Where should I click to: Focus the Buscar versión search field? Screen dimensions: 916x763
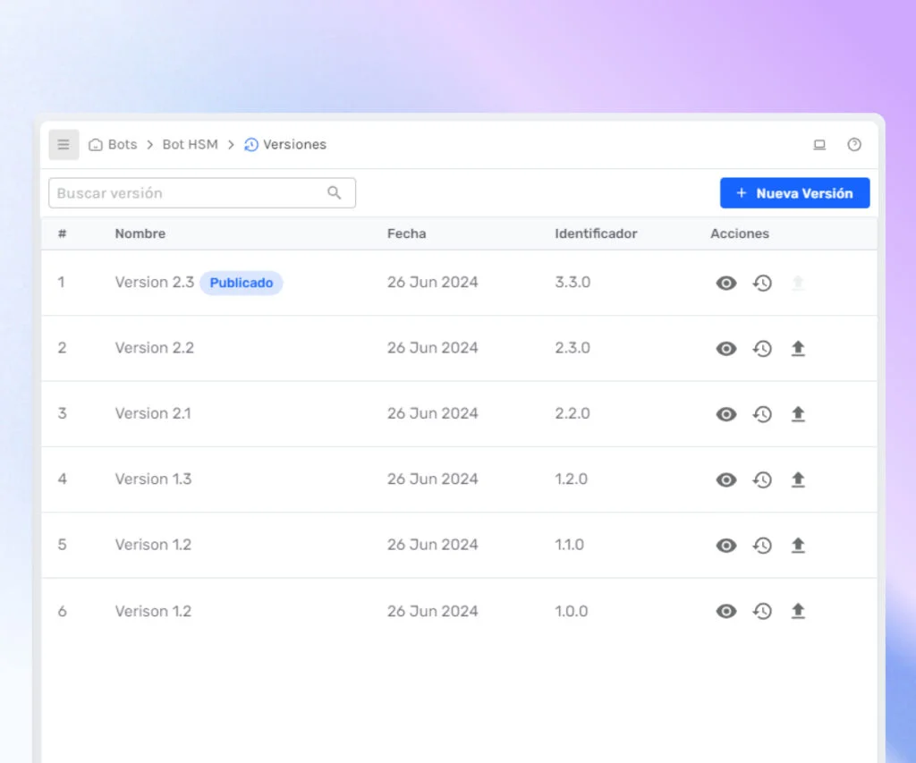[188, 193]
